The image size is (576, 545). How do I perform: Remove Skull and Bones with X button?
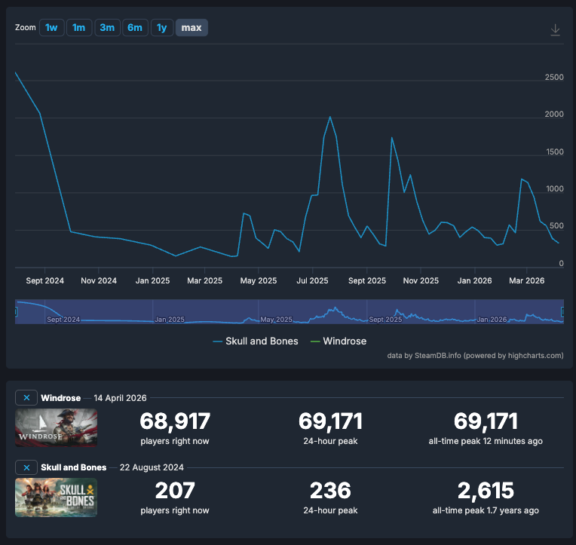point(26,467)
